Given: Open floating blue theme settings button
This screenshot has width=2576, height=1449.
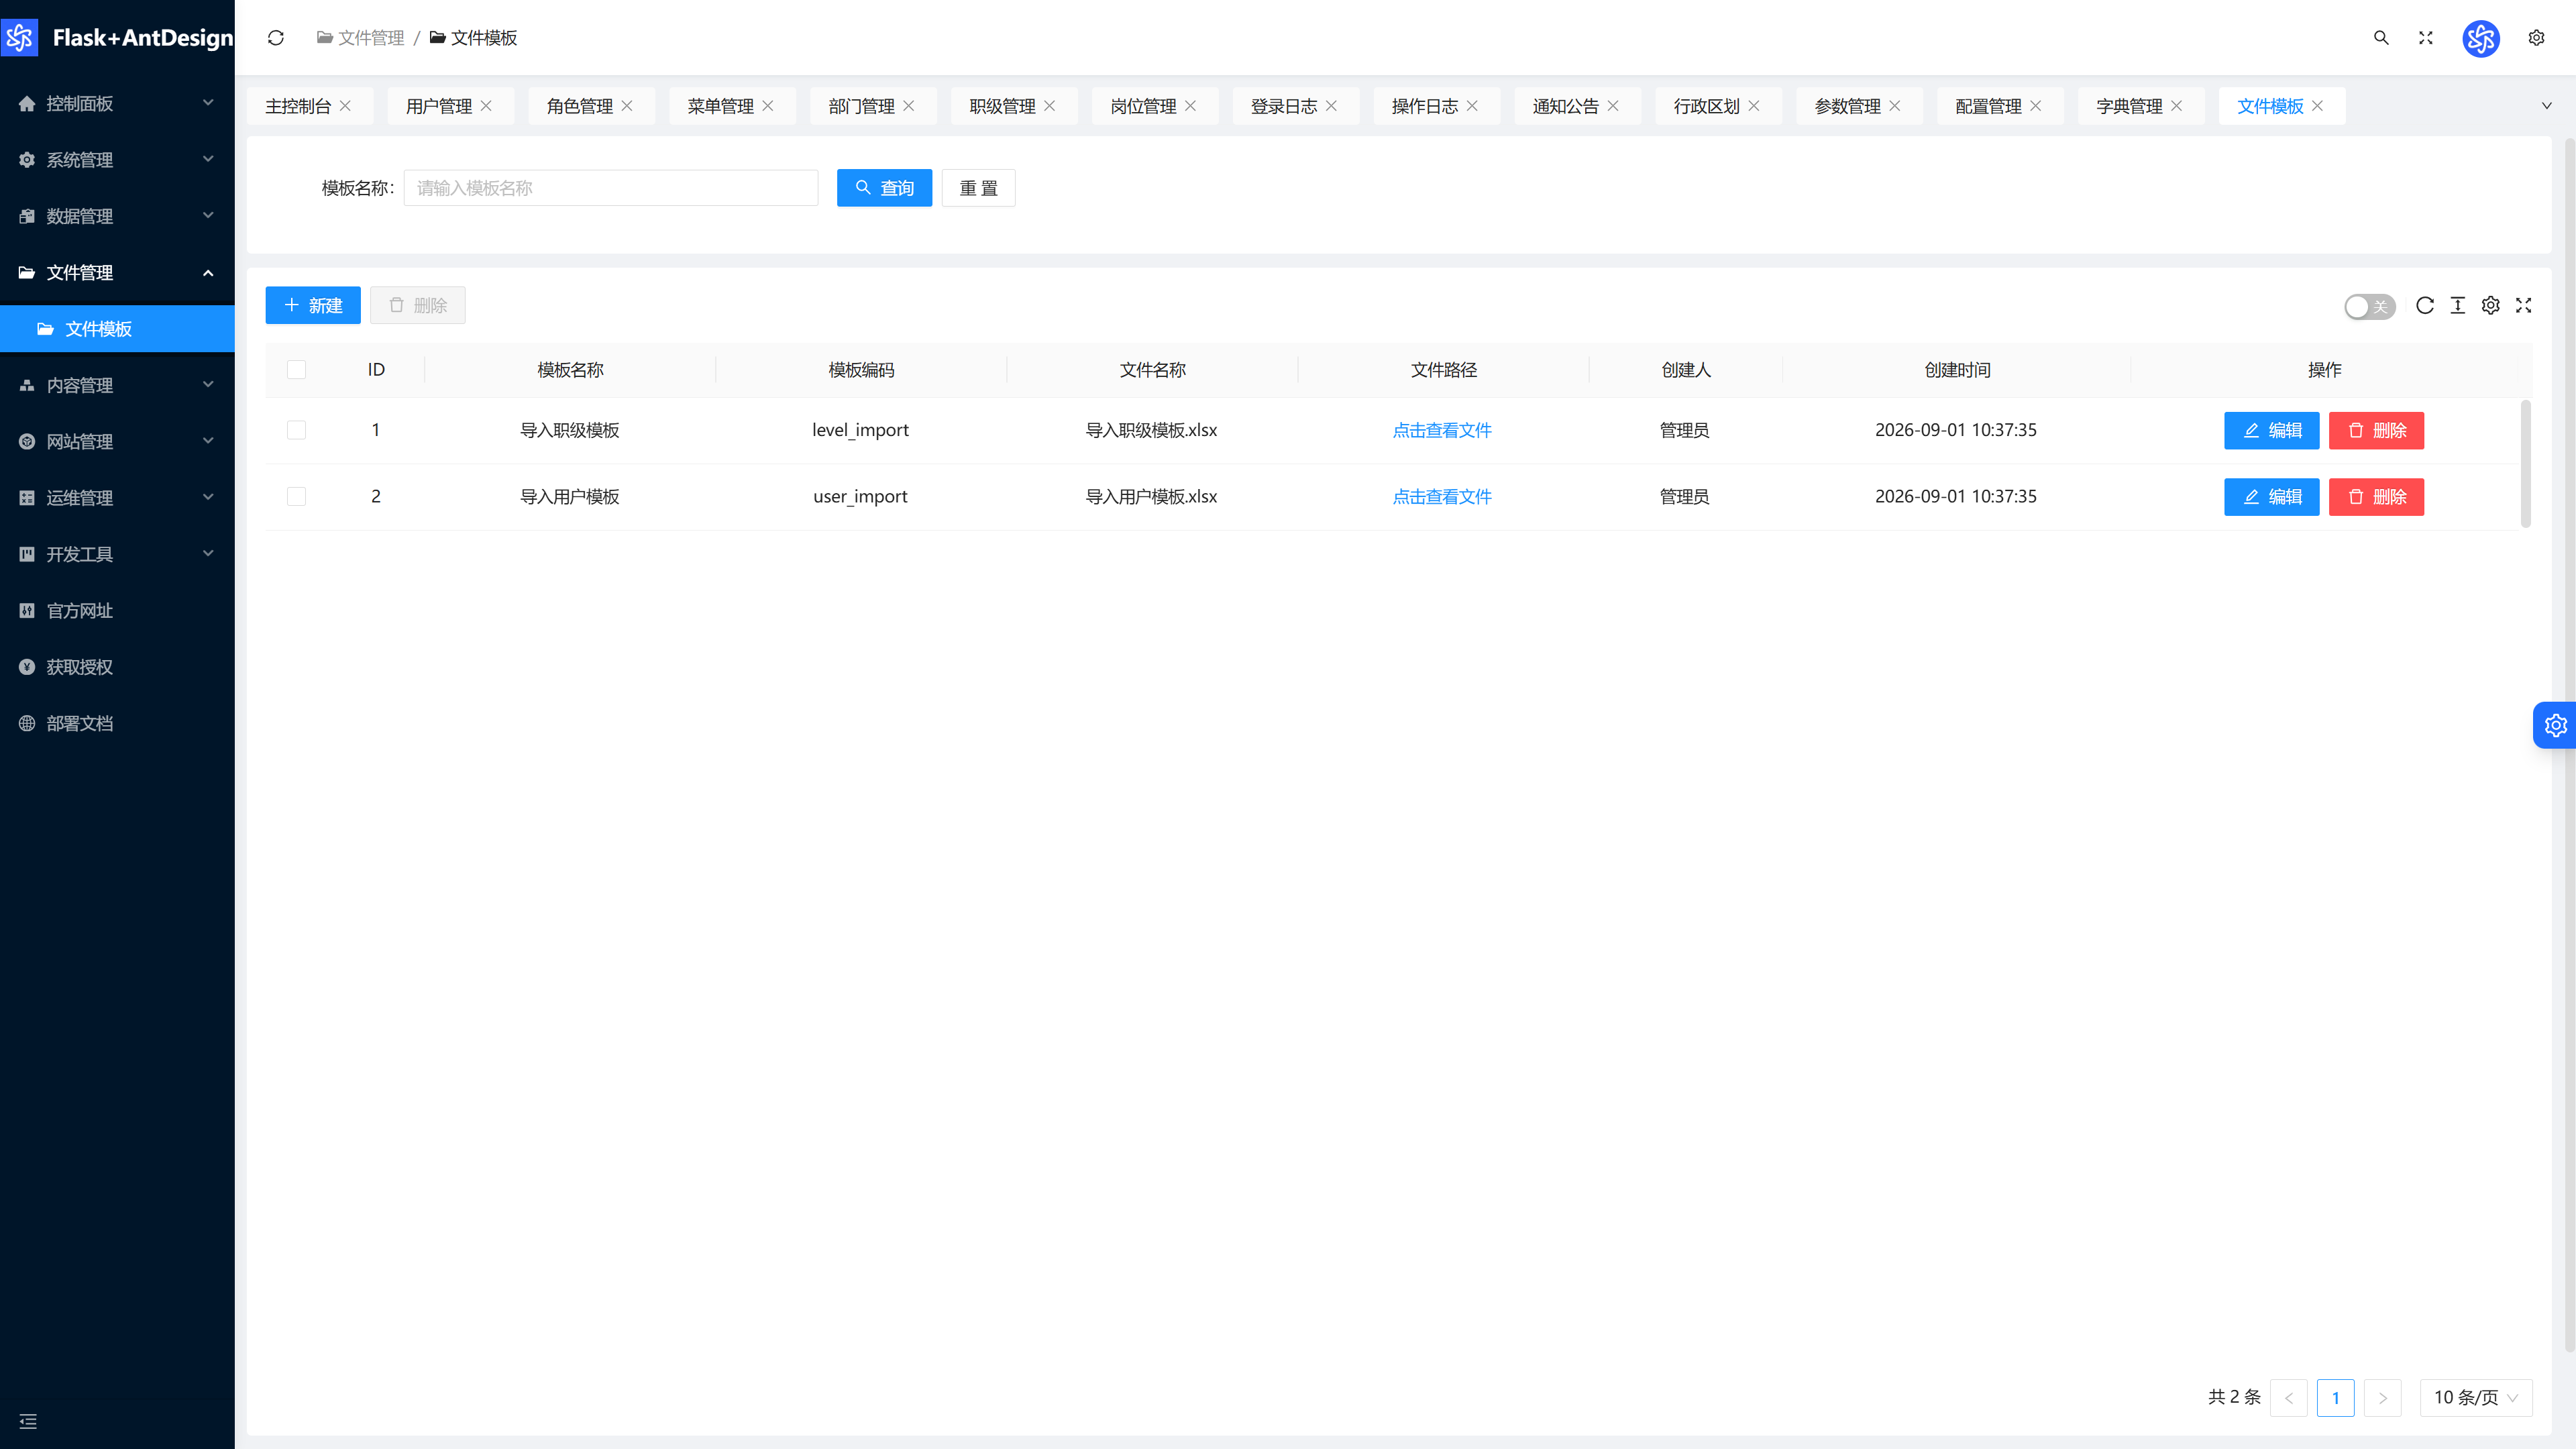Looking at the screenshot, I should coord(2555,725).
